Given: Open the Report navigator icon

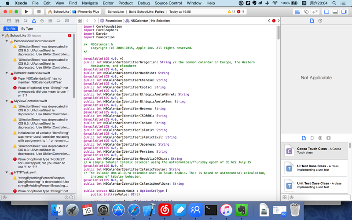Looking at the screenshot, I should [x=67, y=21].
